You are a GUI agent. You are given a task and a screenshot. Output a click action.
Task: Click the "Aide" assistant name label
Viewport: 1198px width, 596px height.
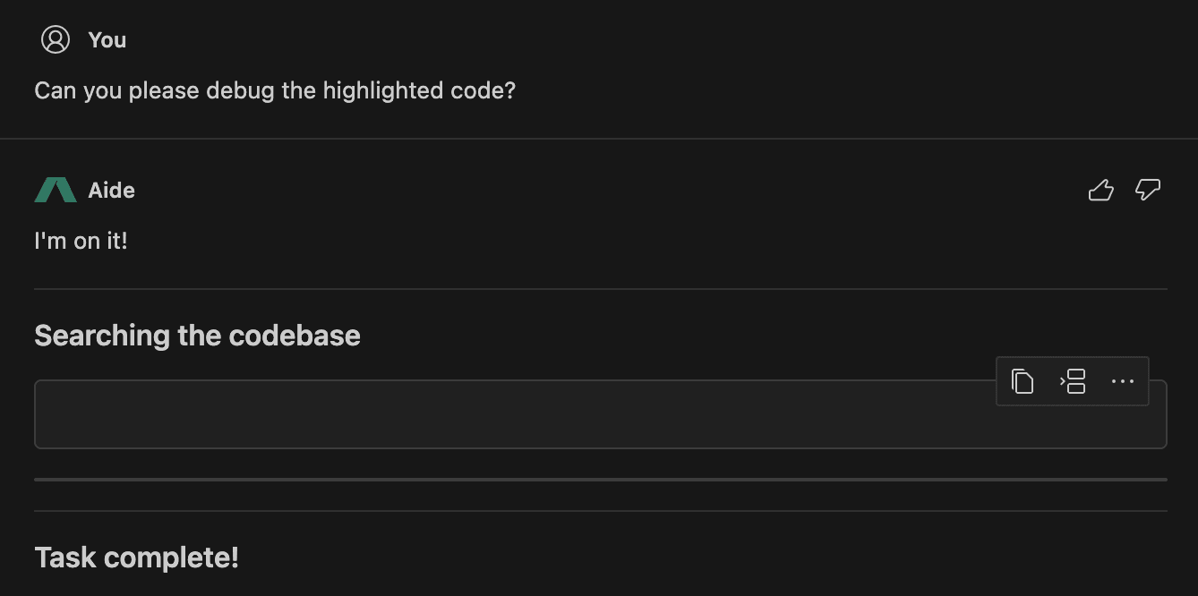[x=112, y=191]
